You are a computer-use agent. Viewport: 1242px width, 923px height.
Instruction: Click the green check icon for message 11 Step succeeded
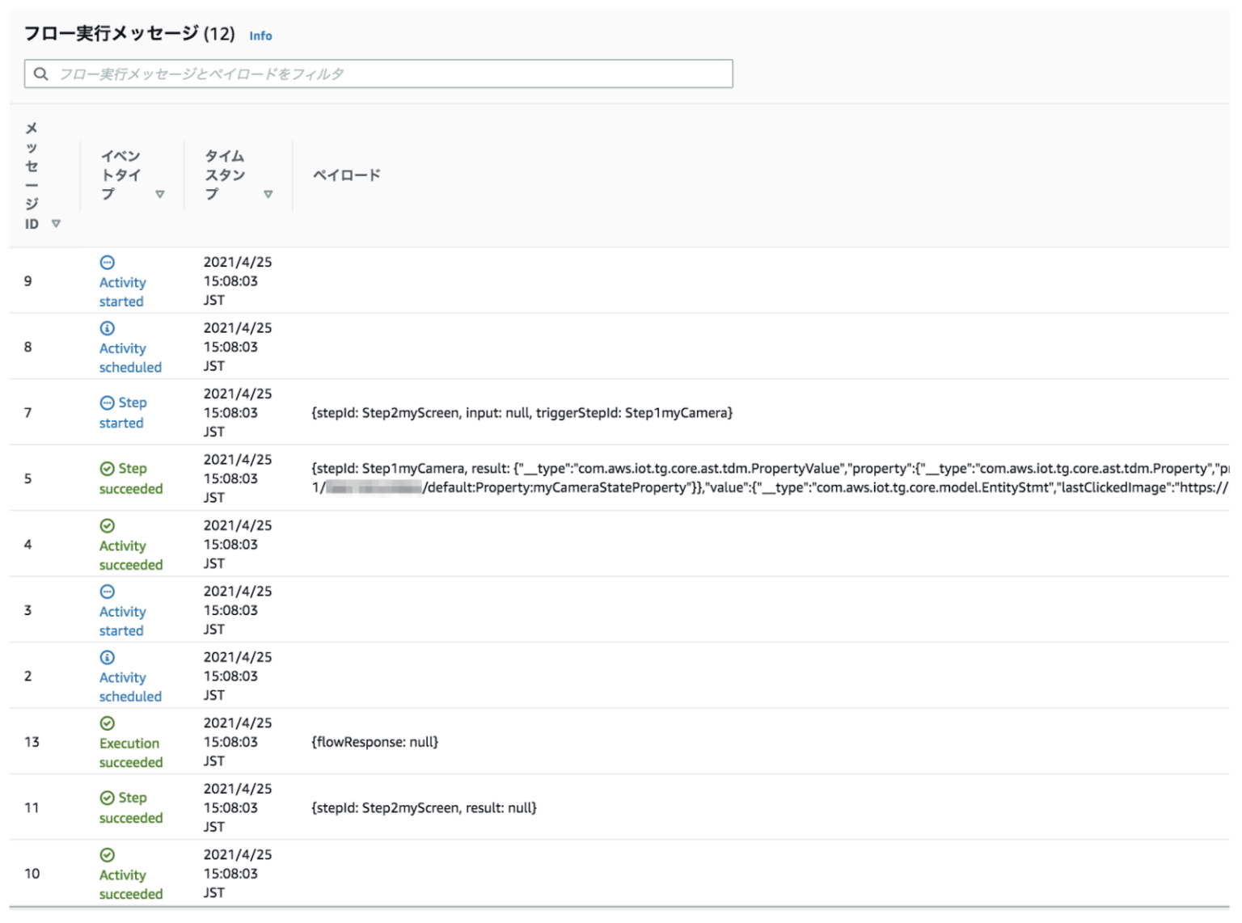pyautogui.click(x=108, y=798)
